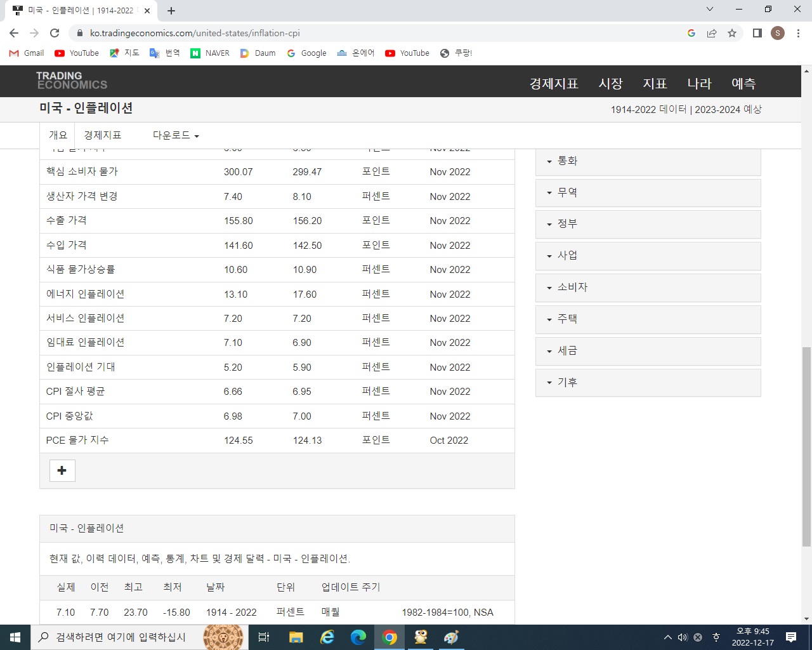Open the NAVER bookmark

(x=210, y=53)
